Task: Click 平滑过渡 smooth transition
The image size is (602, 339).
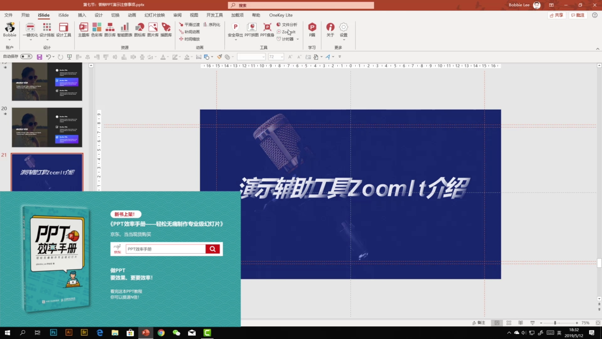Action: click(x=189, y=24)
